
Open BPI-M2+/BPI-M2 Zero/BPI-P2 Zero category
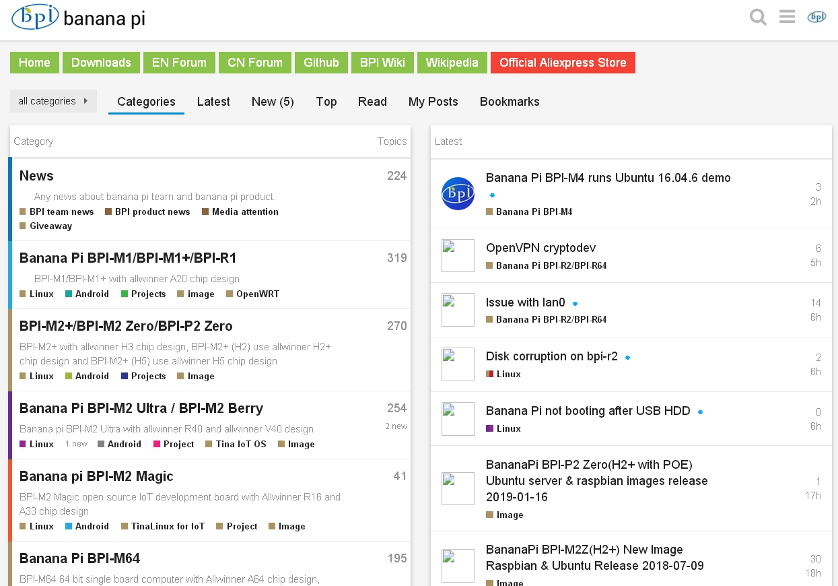coord(126,326)
